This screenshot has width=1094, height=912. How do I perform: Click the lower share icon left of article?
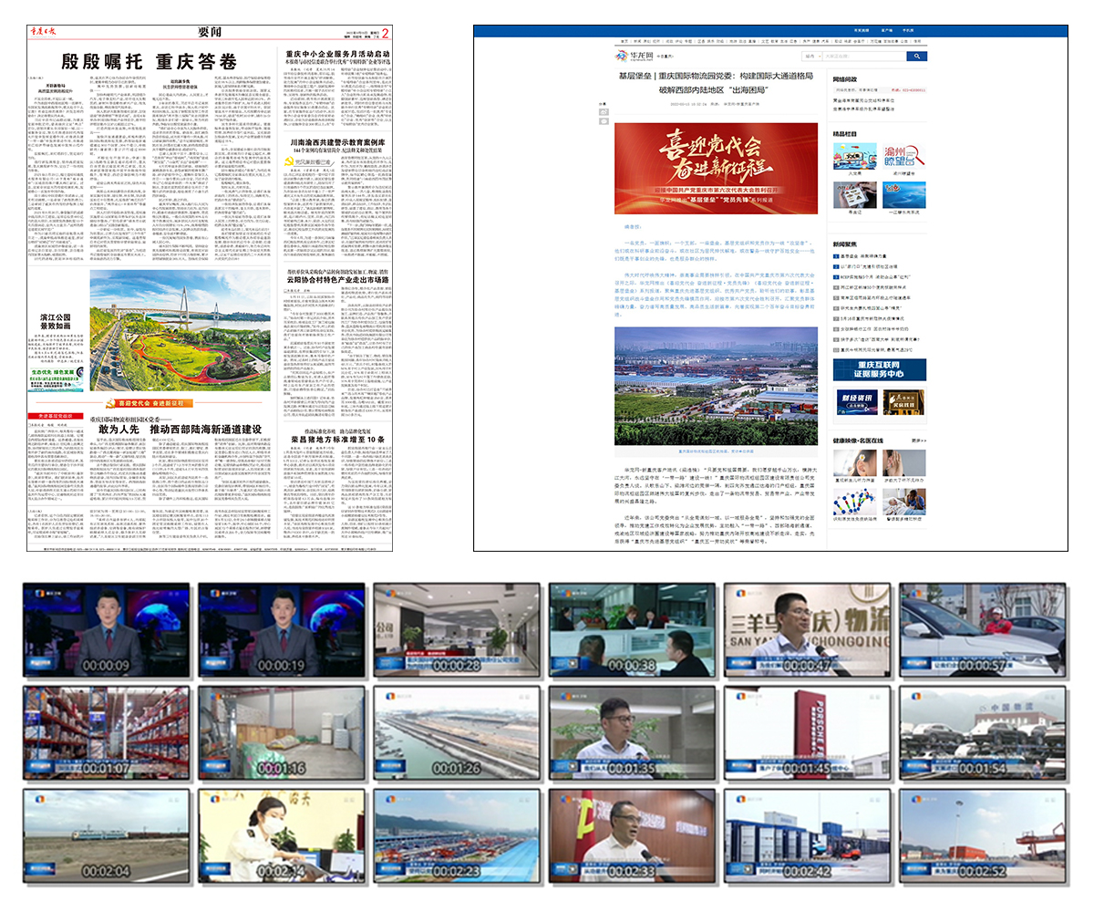(603, 122)
